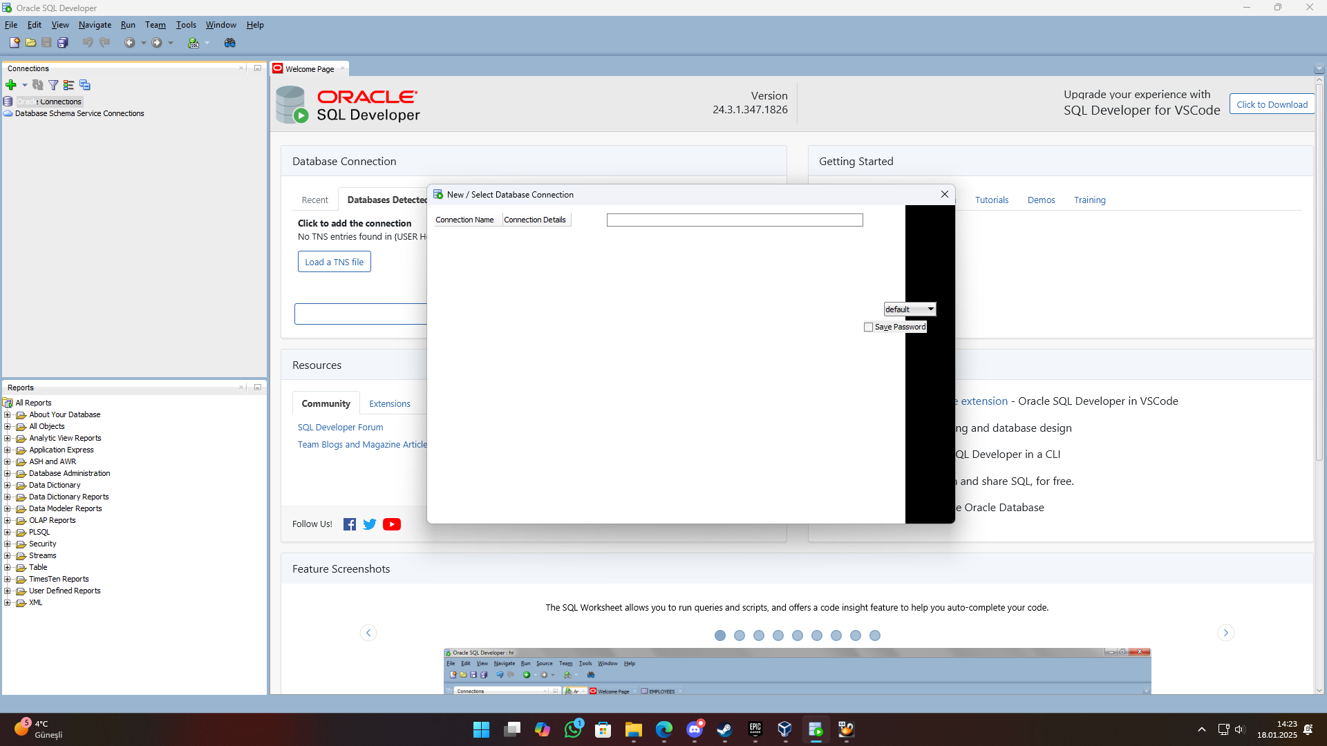
Task: Click the Schema Browser list icon in Connections
Action: point(68,85)
